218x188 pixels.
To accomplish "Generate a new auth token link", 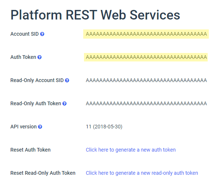I will (x=131, y=150).
